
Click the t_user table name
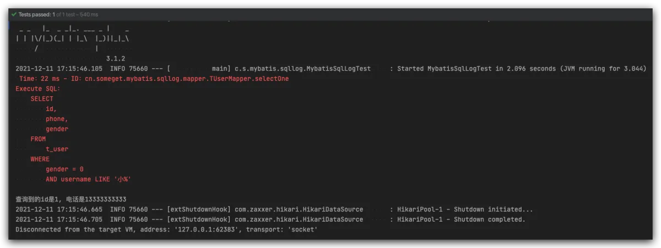pos(57,149)
